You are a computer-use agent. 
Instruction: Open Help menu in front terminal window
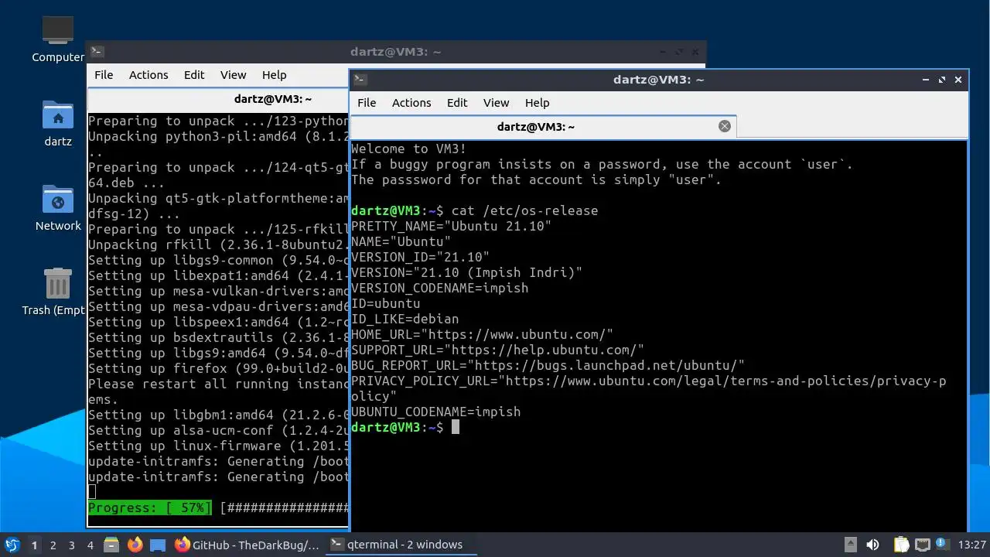(x=537, y=103)
